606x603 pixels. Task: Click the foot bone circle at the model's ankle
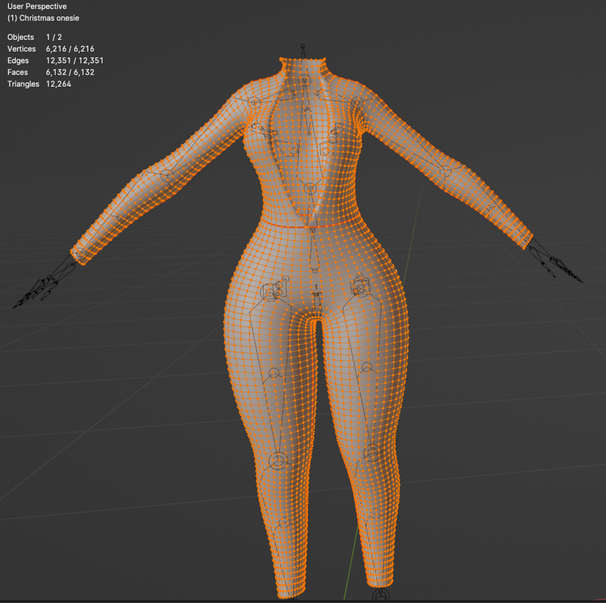380,595
